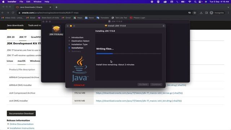Open the Inbox Gmail bookmark
The image size is (231, 130).
12,18
